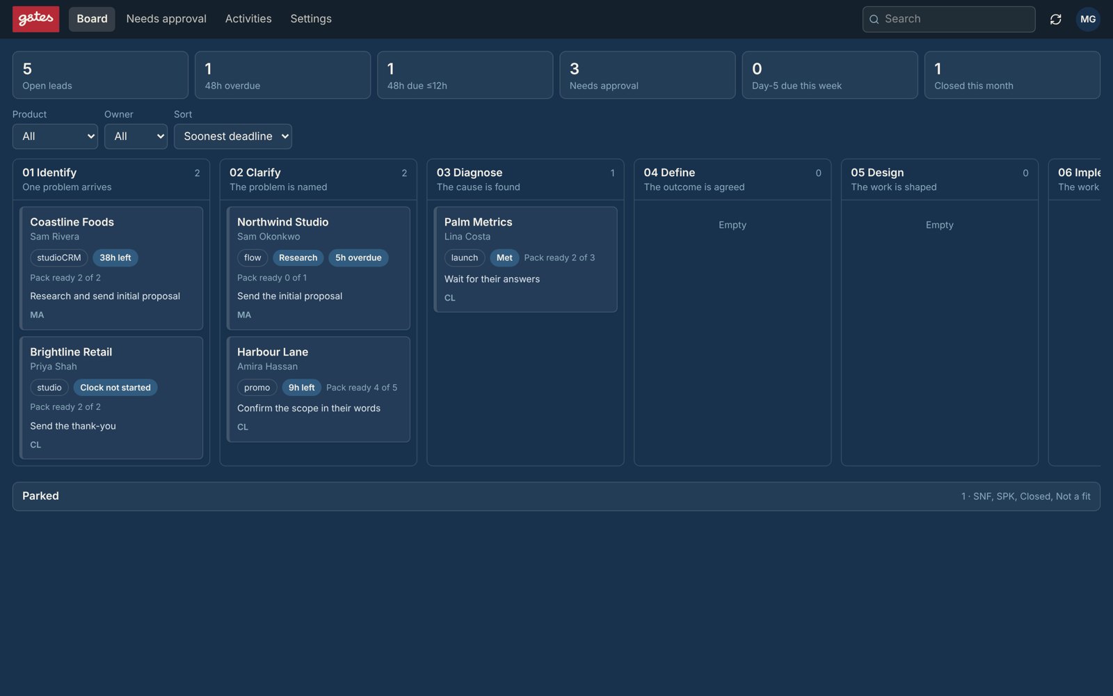Click Sam Rivera contact name
The image size is (1113, 696).
click(x=54, y=237)
